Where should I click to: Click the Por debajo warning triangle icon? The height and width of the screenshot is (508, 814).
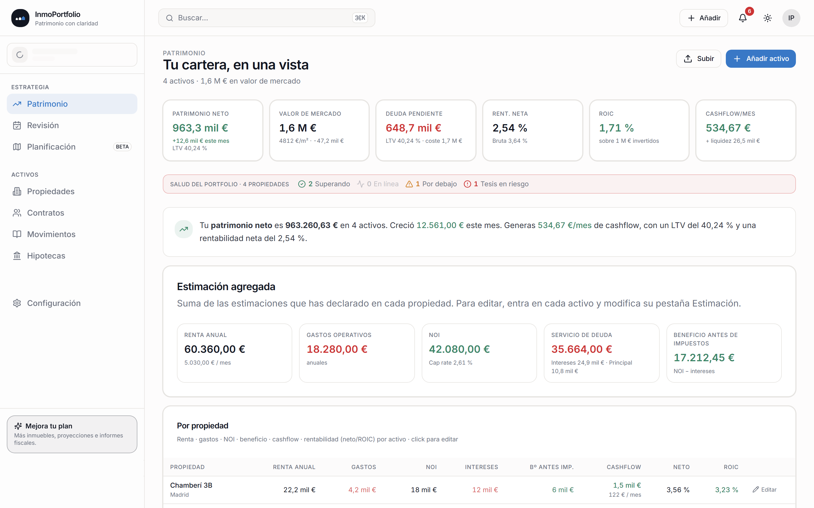pyautogui.click(x=409, y=184)
